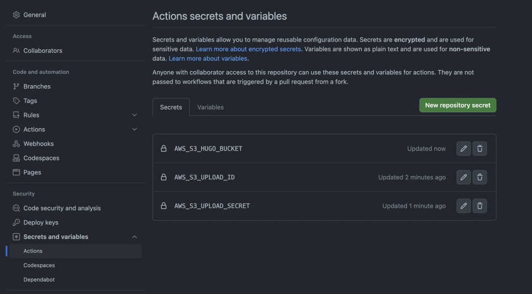Collapse the Secrets and variables section
This screenshot has height=294, width=532.
(x=135, y=237)
